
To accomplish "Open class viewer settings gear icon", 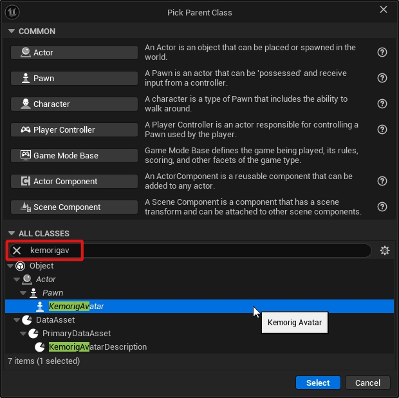I will point(385,251).
